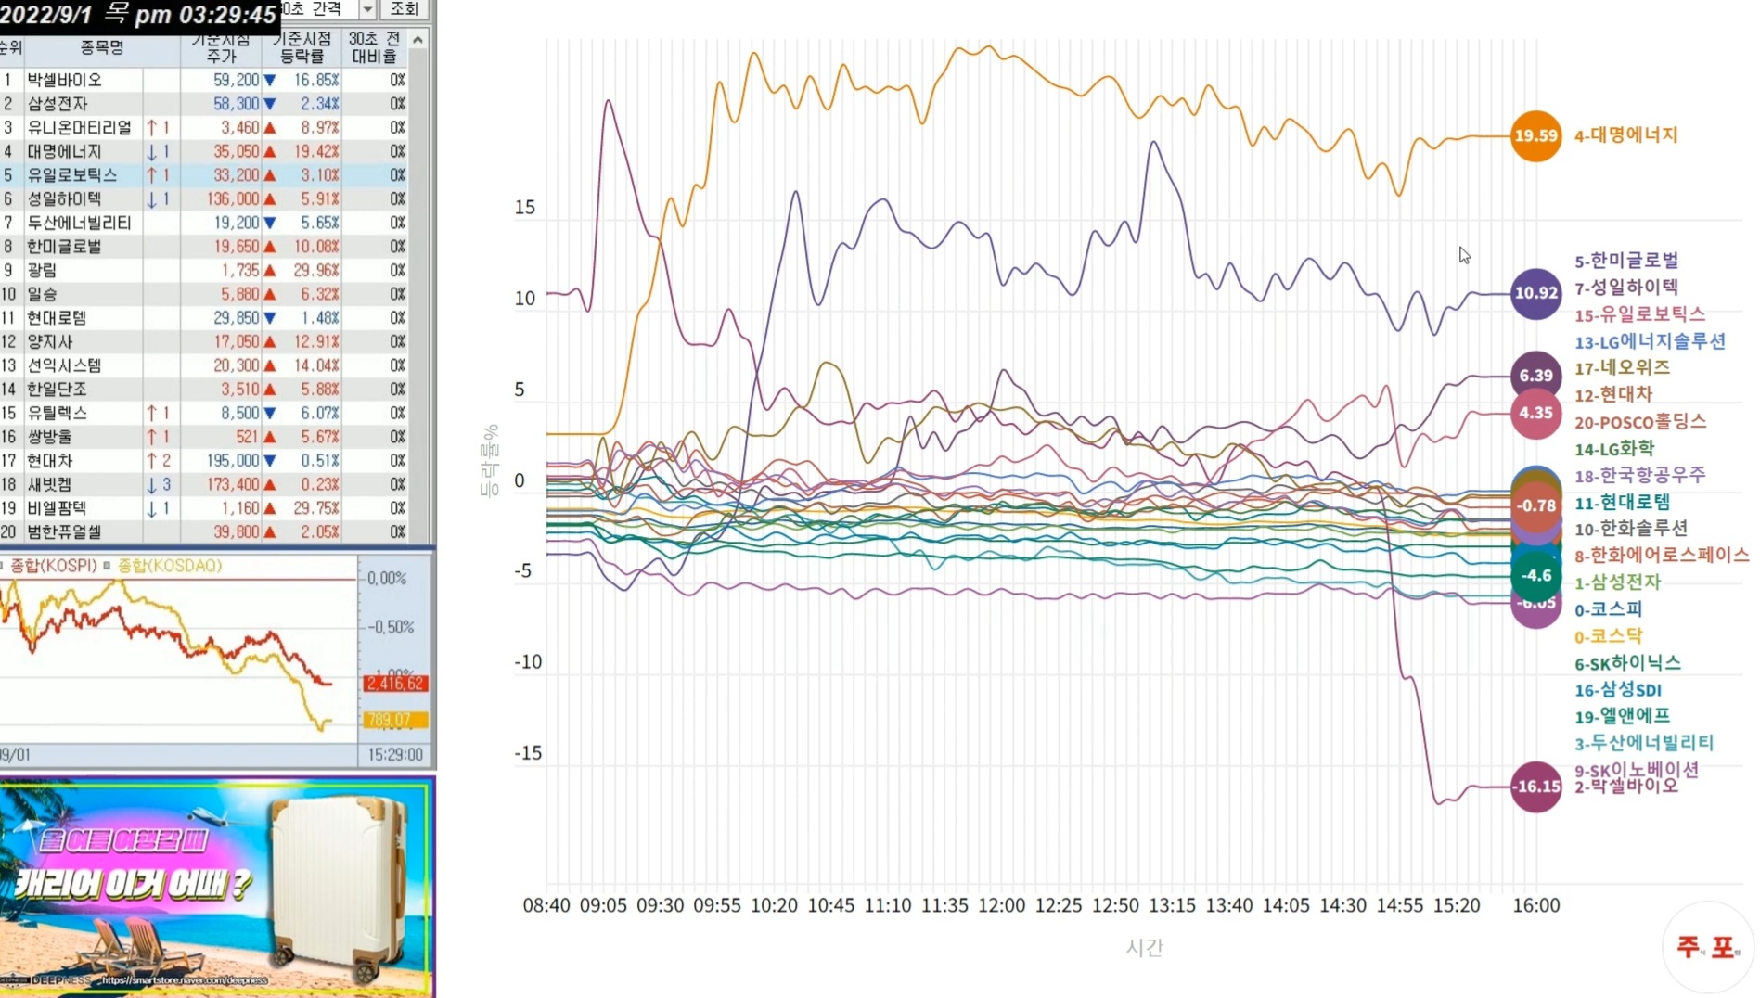Click the -4.6 green value bubble

[1535, 575]
